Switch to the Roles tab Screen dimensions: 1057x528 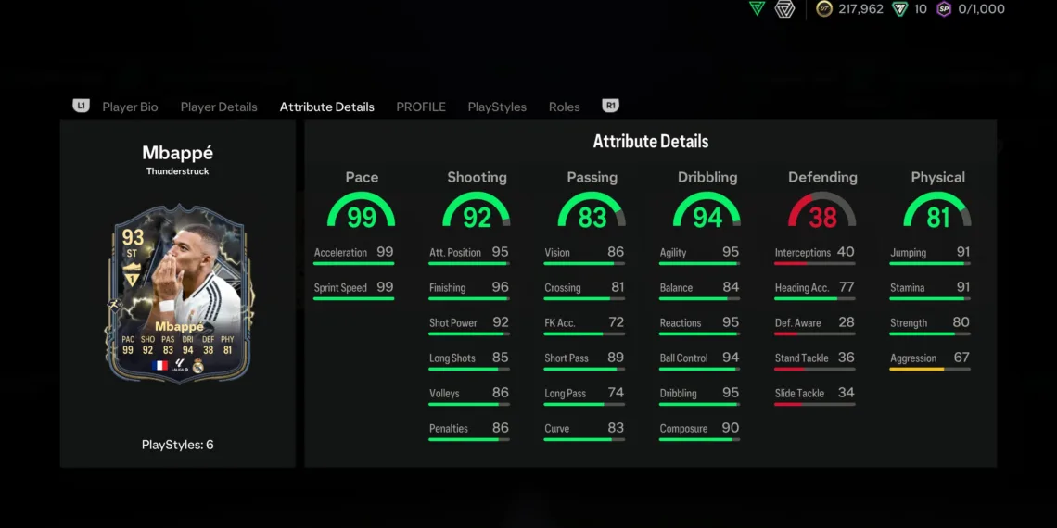pyautogui.click(x=565, y=107)
